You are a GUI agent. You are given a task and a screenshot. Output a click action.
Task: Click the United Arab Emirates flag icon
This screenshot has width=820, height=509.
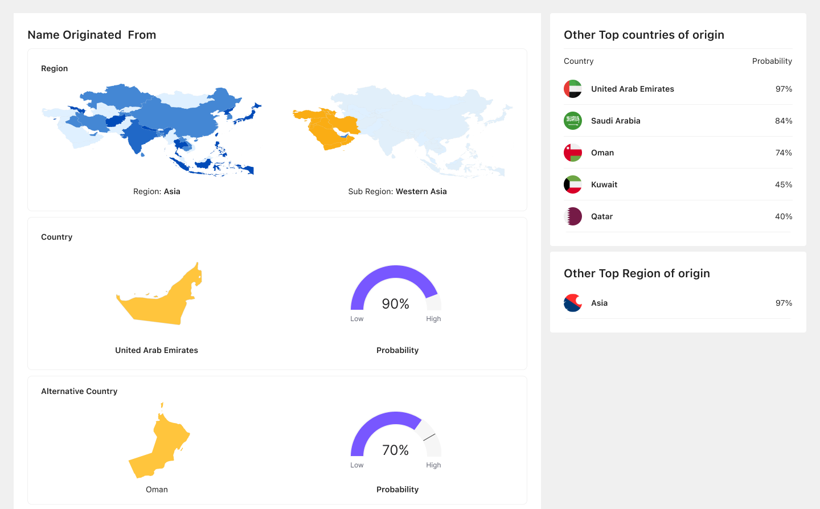pos(573,89)
